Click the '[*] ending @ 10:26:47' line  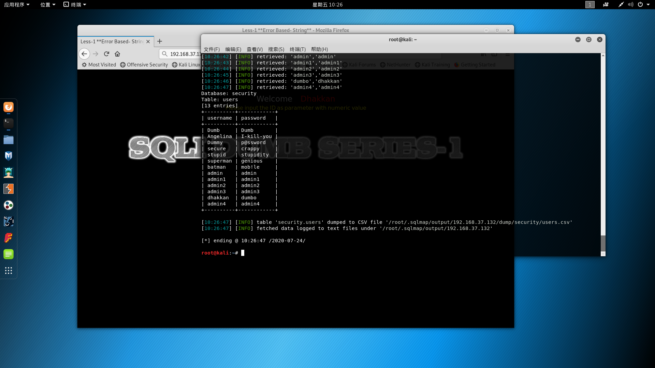click(253, 241)
